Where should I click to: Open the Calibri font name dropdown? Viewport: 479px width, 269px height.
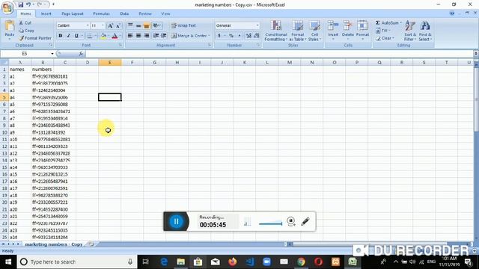[x=88, y=25]
